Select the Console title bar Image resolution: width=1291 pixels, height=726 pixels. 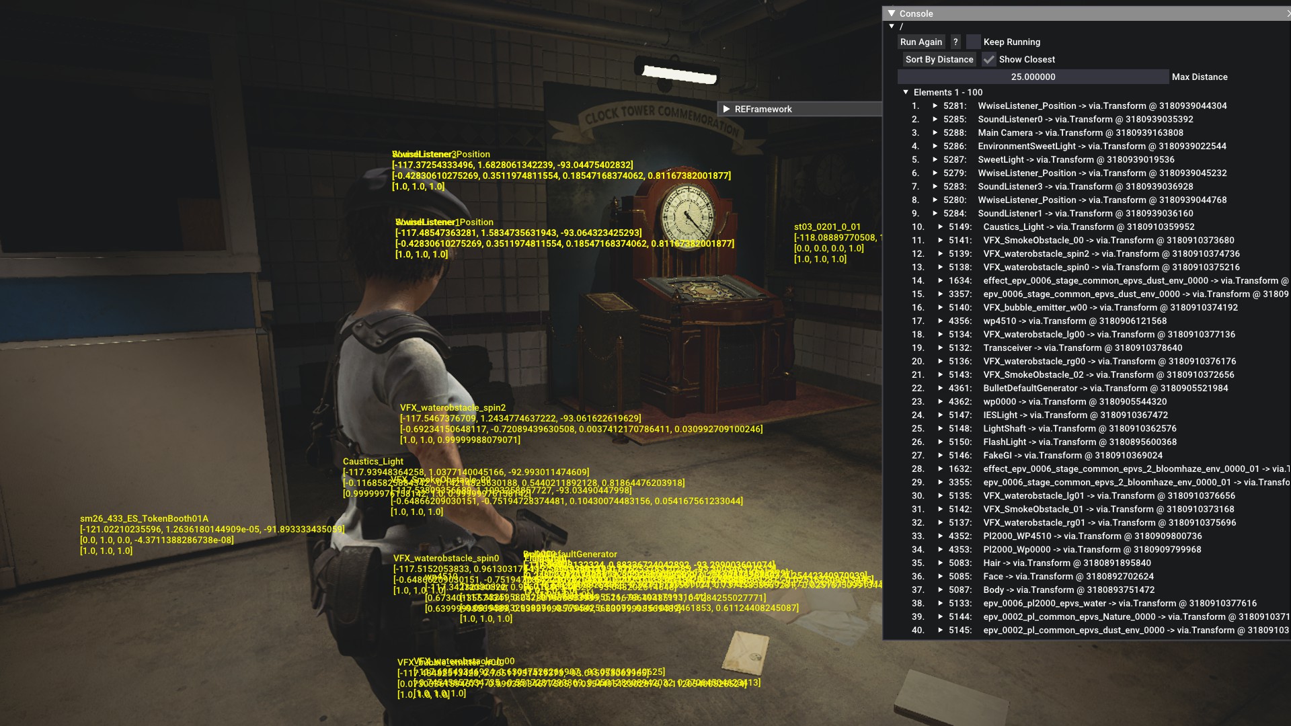pos(1076,13)
